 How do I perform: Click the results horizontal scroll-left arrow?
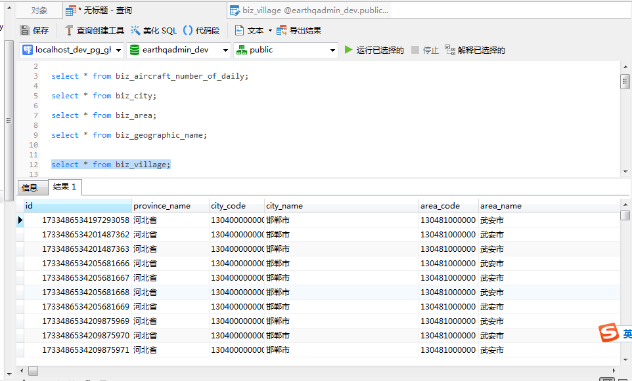pos(22,371)
